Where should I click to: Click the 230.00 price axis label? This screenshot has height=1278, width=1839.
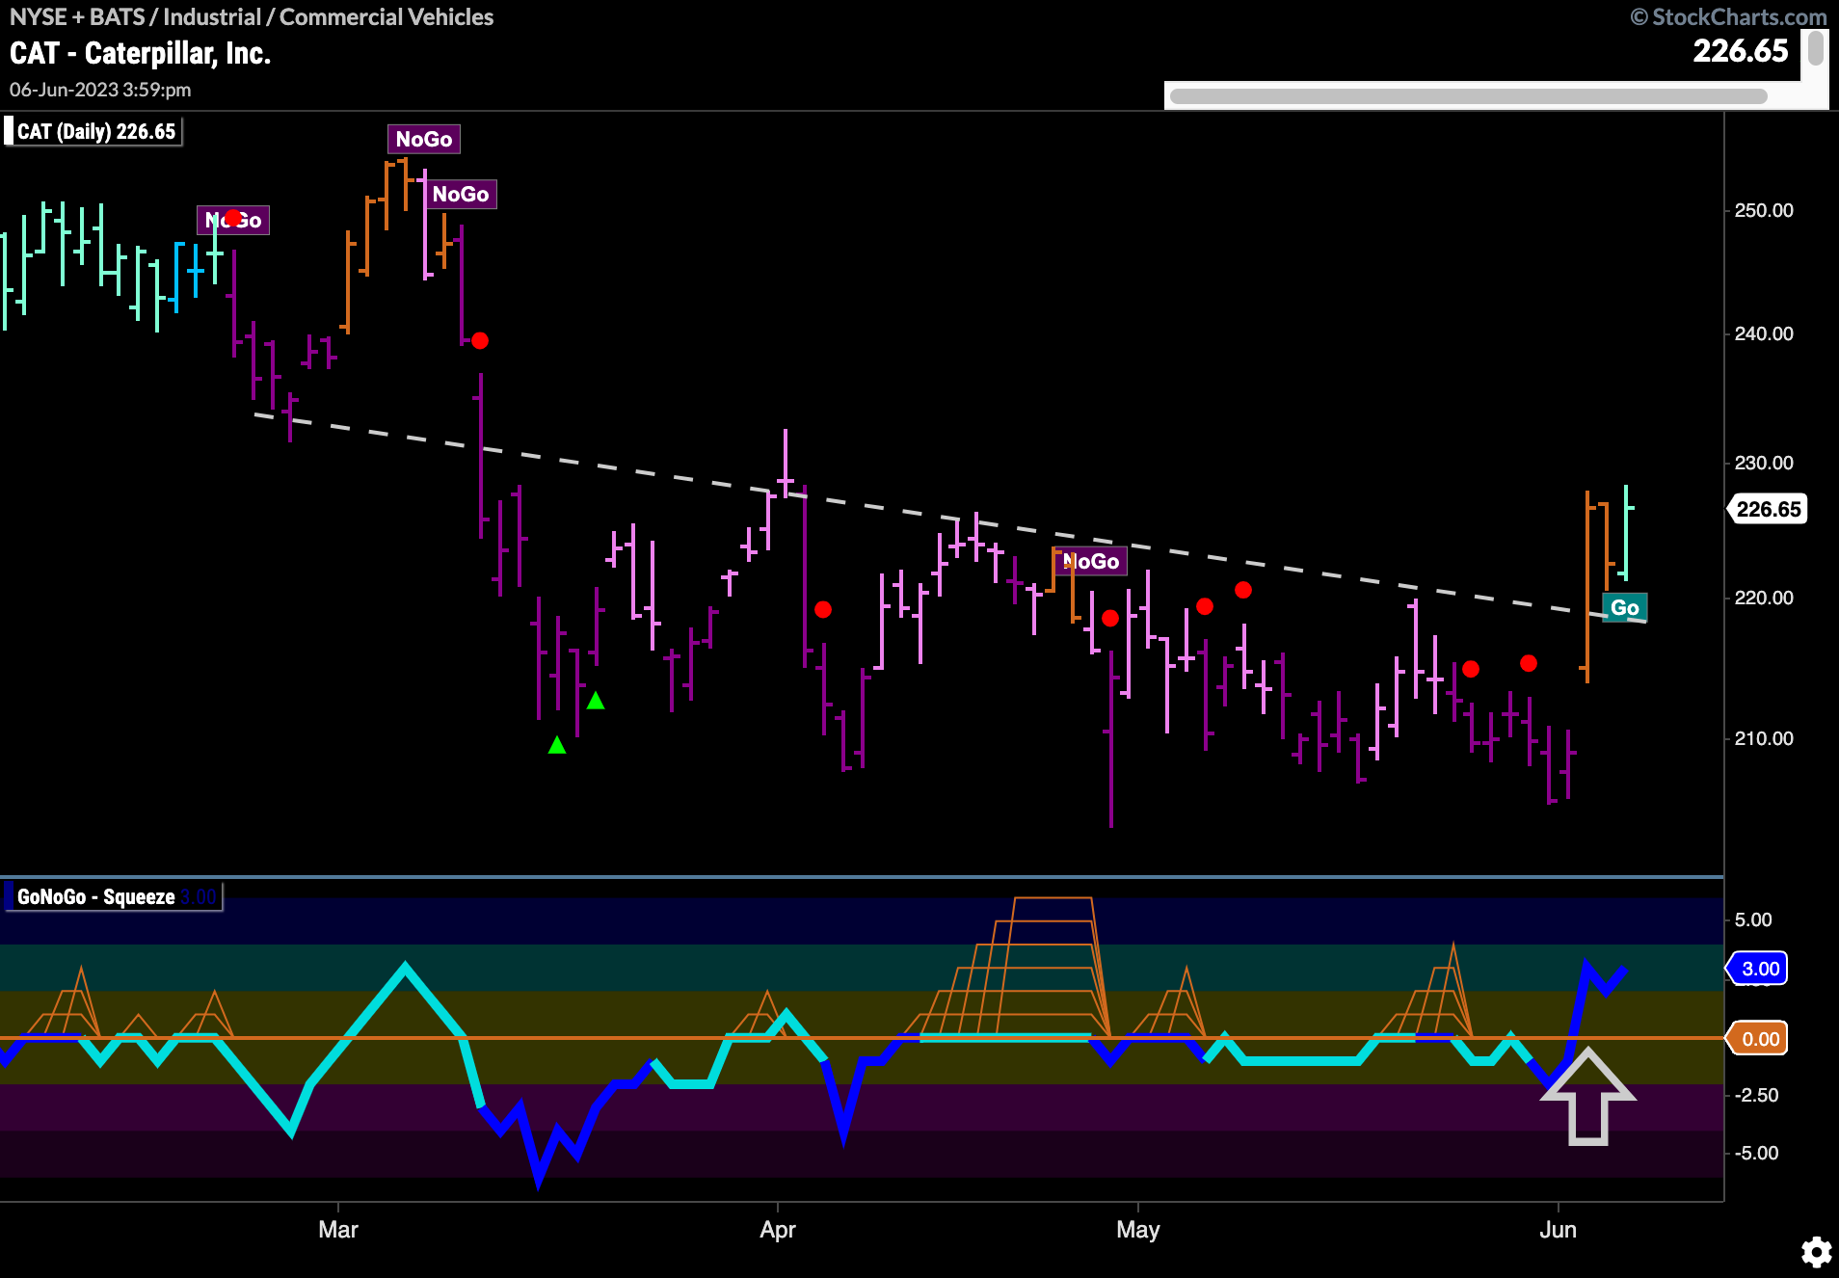pyautogui.click(x=1764, y=463)
